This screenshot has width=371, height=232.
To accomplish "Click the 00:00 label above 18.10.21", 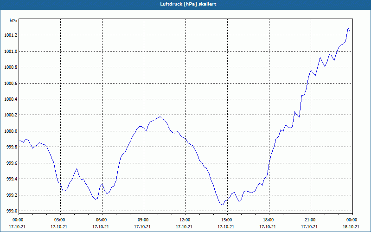I will point(351,220).
